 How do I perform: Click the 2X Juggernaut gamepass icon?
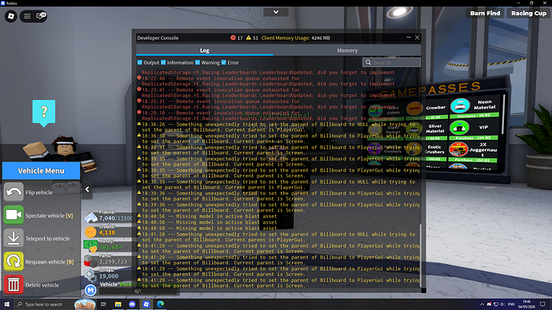tap(458, 149)
